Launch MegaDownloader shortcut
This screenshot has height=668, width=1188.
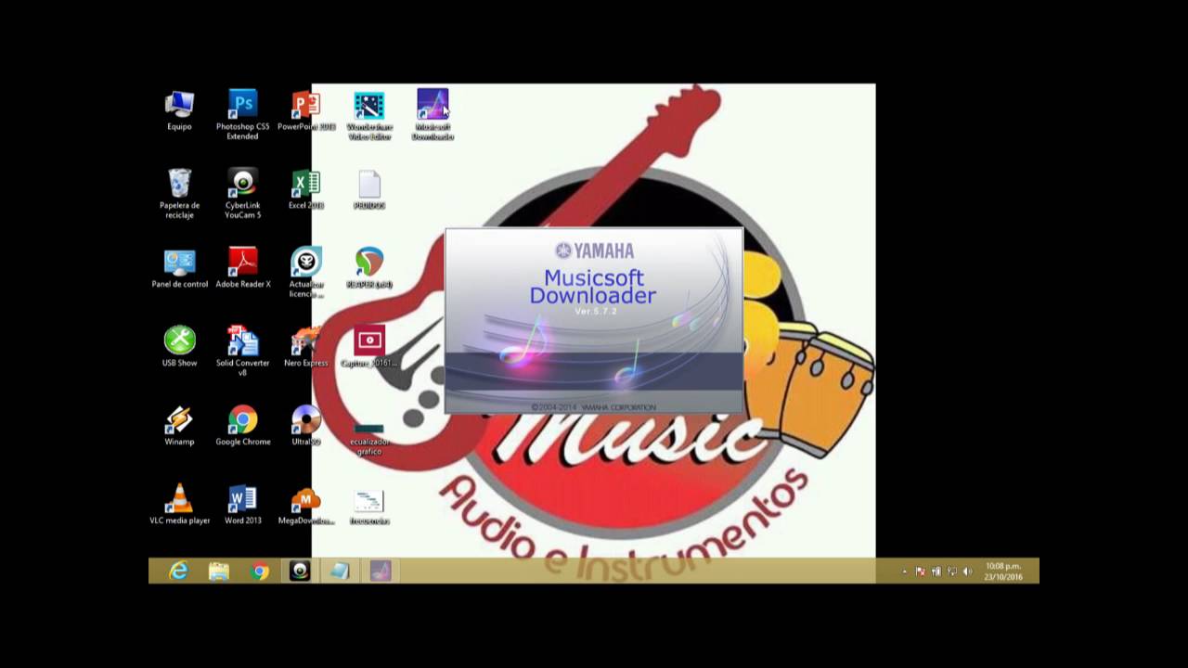tap(306, 505)
